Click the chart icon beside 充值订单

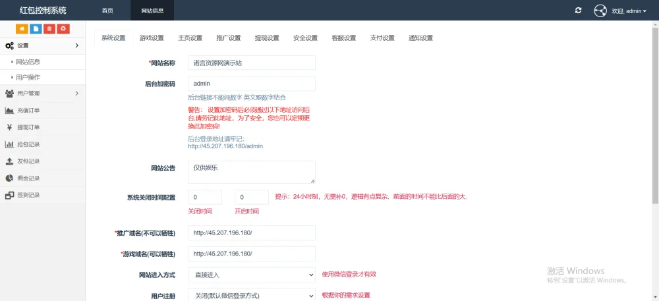point(9,111)
